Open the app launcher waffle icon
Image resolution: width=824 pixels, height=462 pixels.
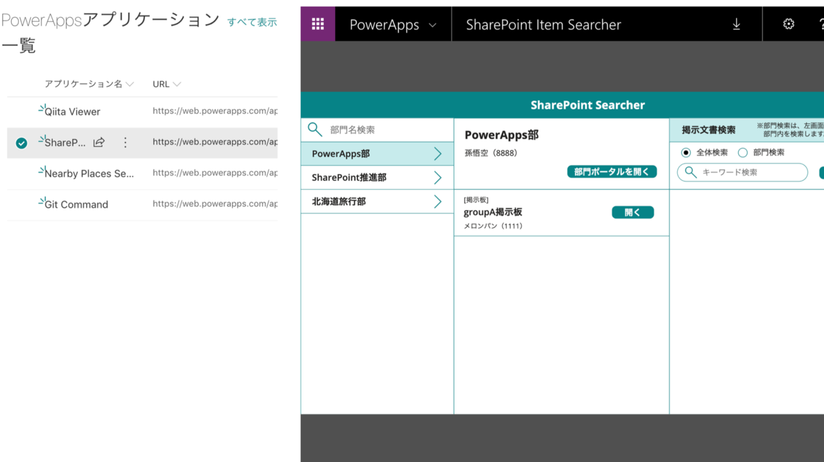(x=318, y=24)
